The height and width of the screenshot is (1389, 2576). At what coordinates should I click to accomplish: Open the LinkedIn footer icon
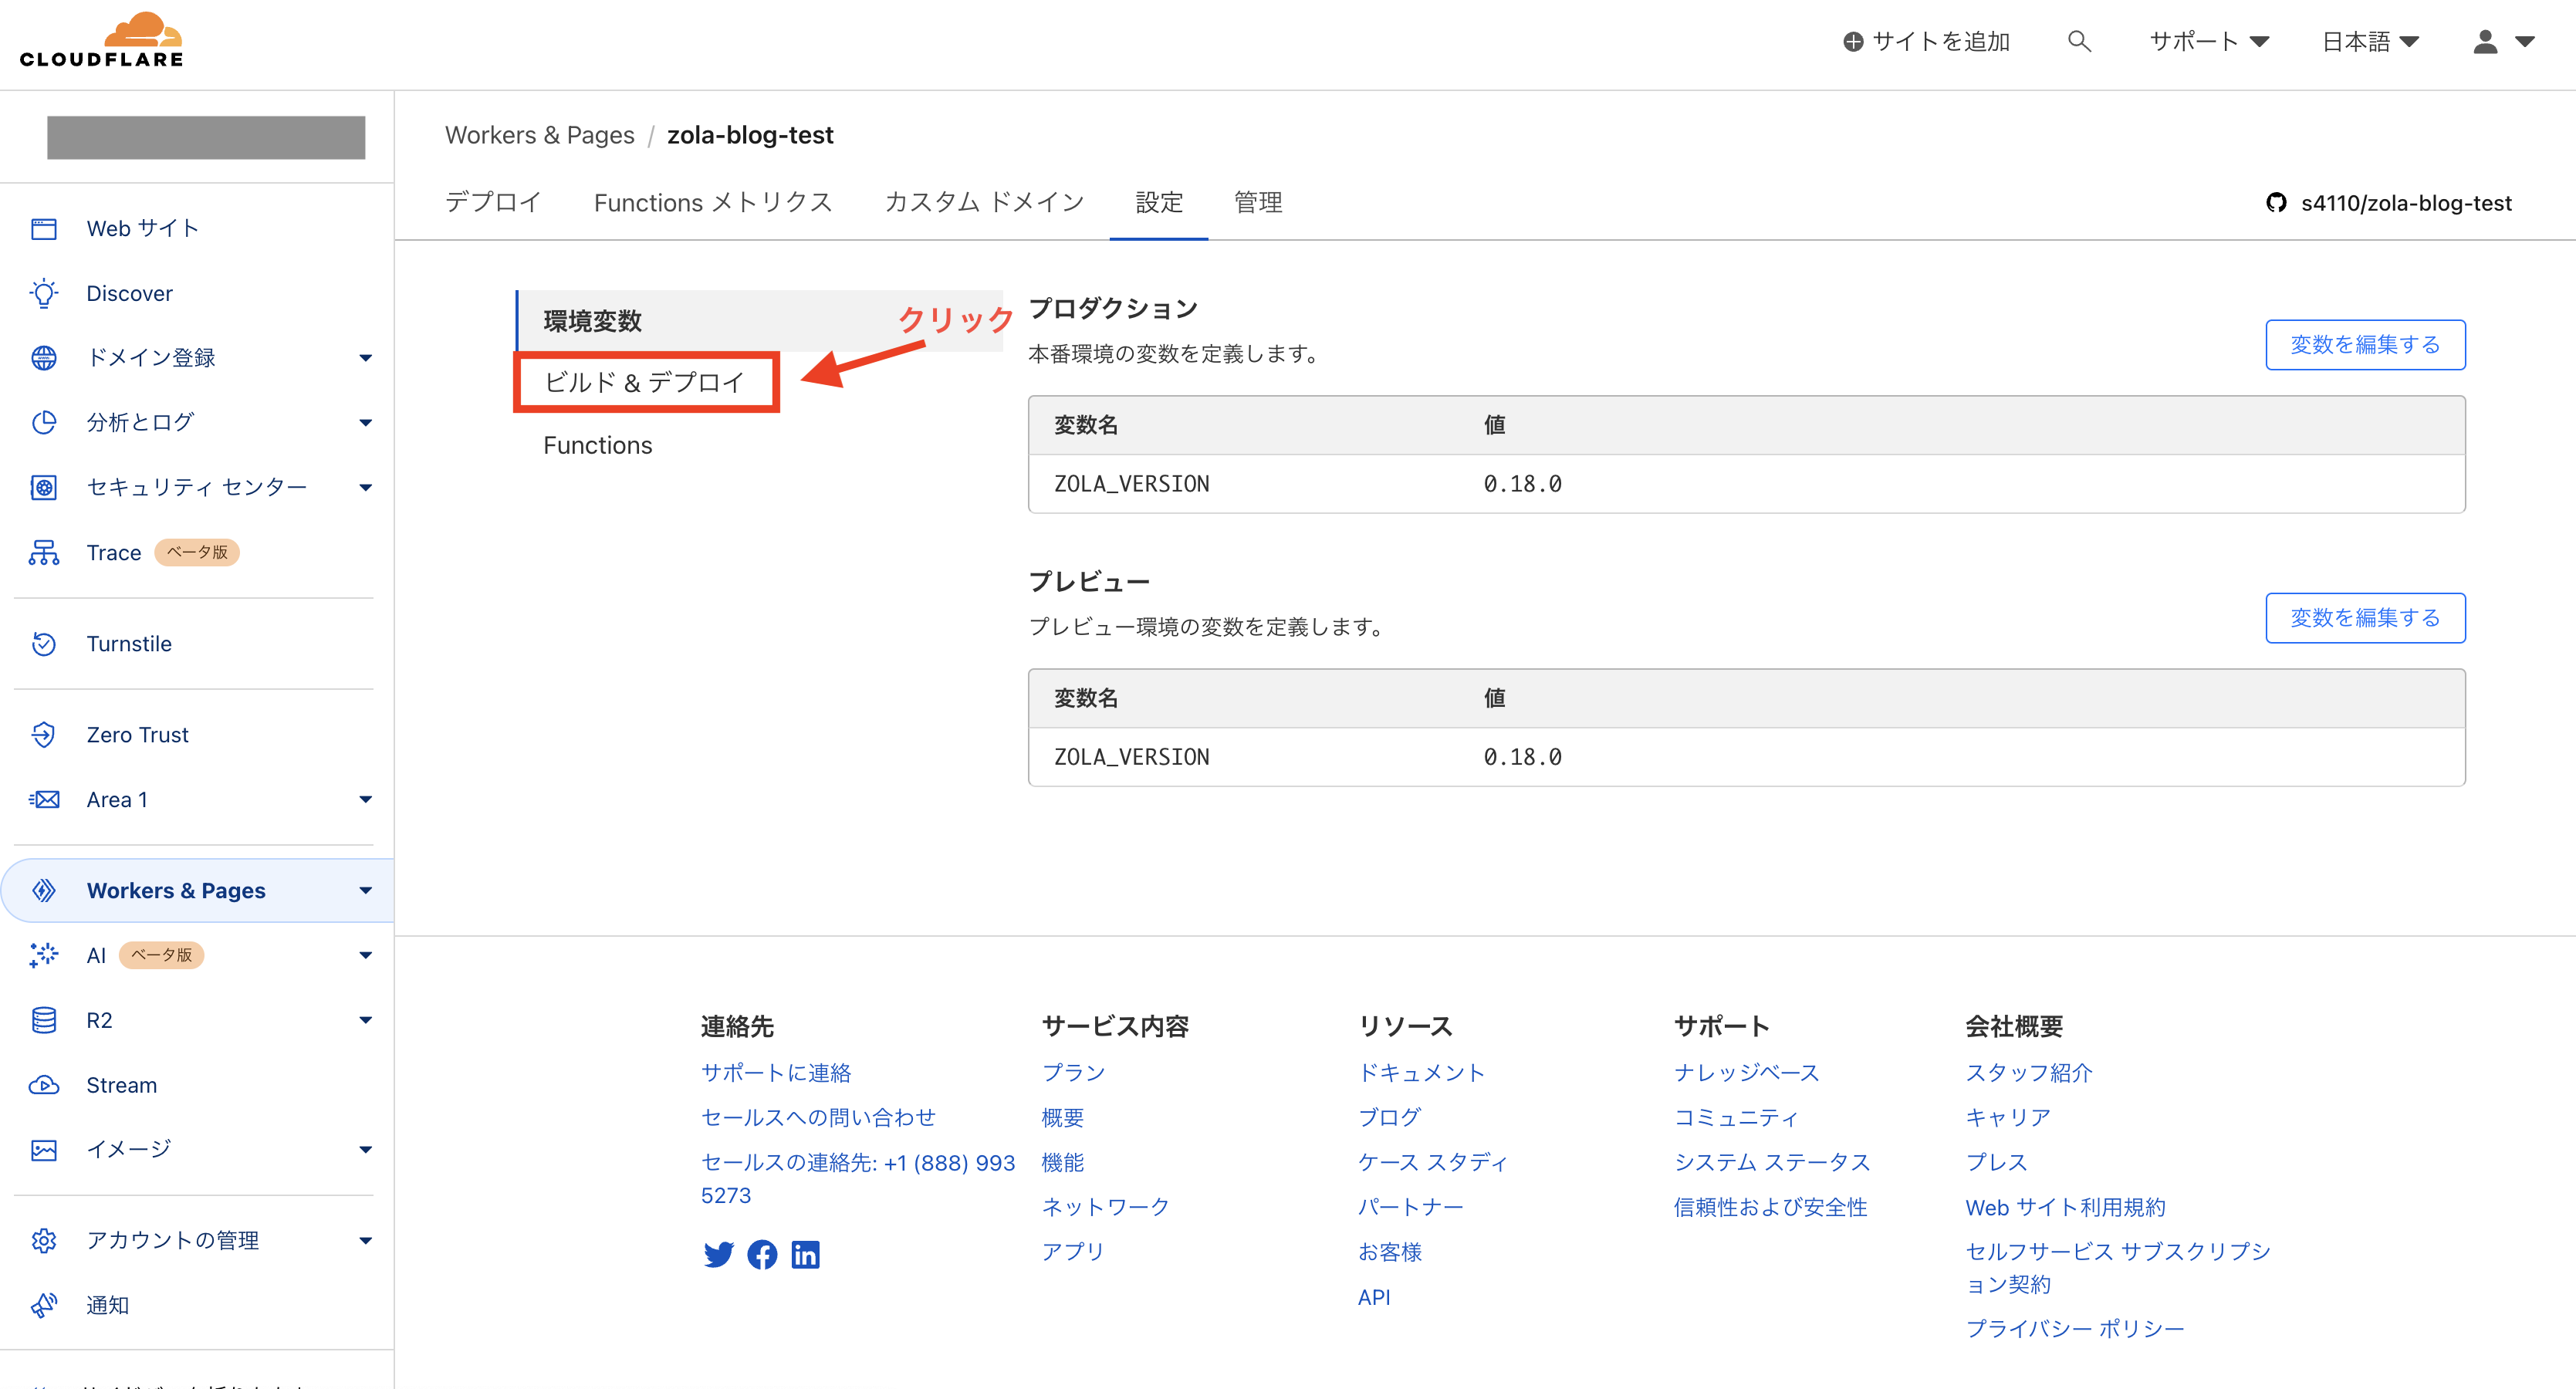click(805, 1254)
